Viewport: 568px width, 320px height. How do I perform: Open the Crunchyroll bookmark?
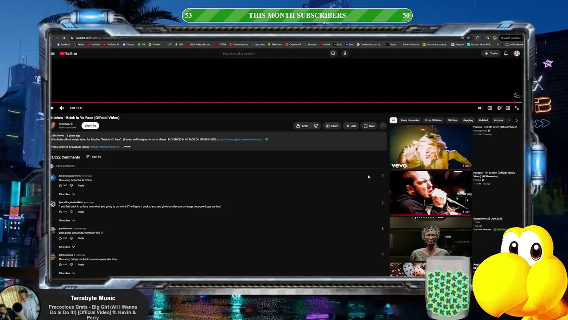293,44
